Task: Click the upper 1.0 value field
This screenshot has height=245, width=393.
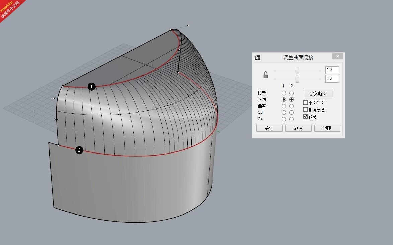Action: [332, 70]
